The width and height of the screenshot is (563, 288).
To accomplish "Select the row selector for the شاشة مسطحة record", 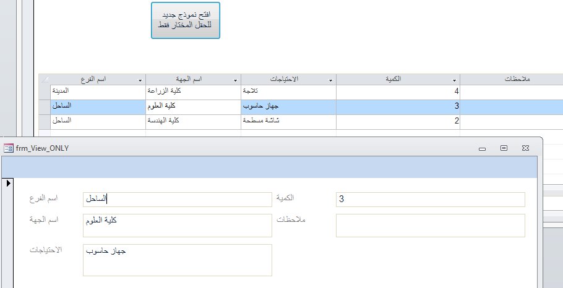I will [45, 122].
